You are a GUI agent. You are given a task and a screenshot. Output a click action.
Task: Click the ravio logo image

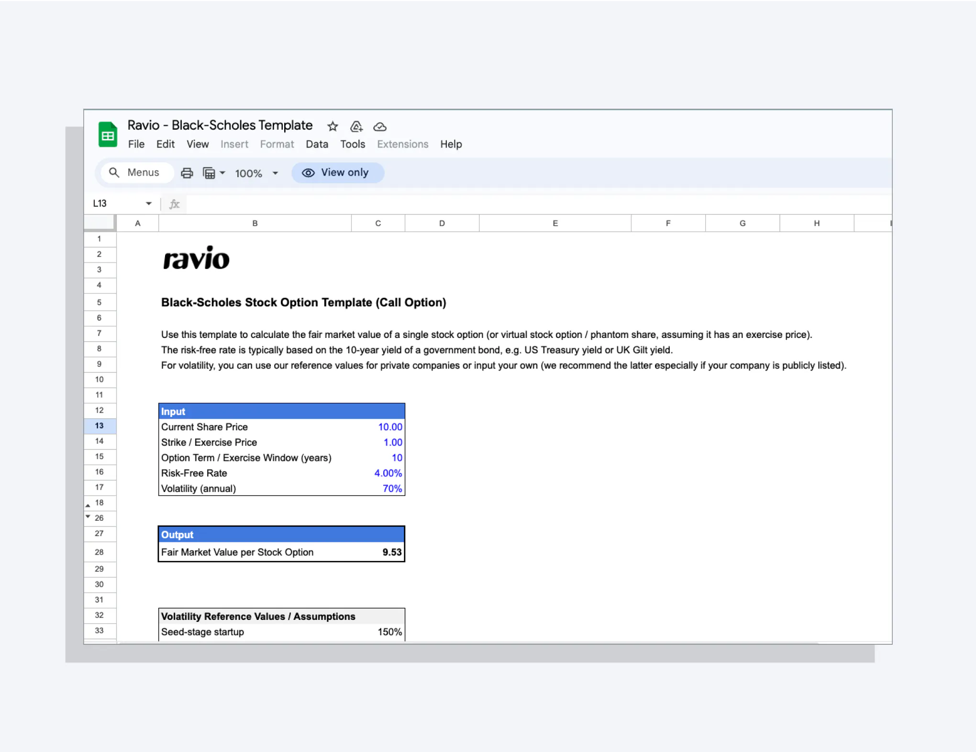click(x=196, y=258)
